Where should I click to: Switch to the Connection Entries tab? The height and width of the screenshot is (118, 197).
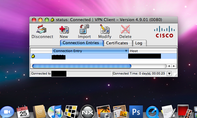(82, 43)
